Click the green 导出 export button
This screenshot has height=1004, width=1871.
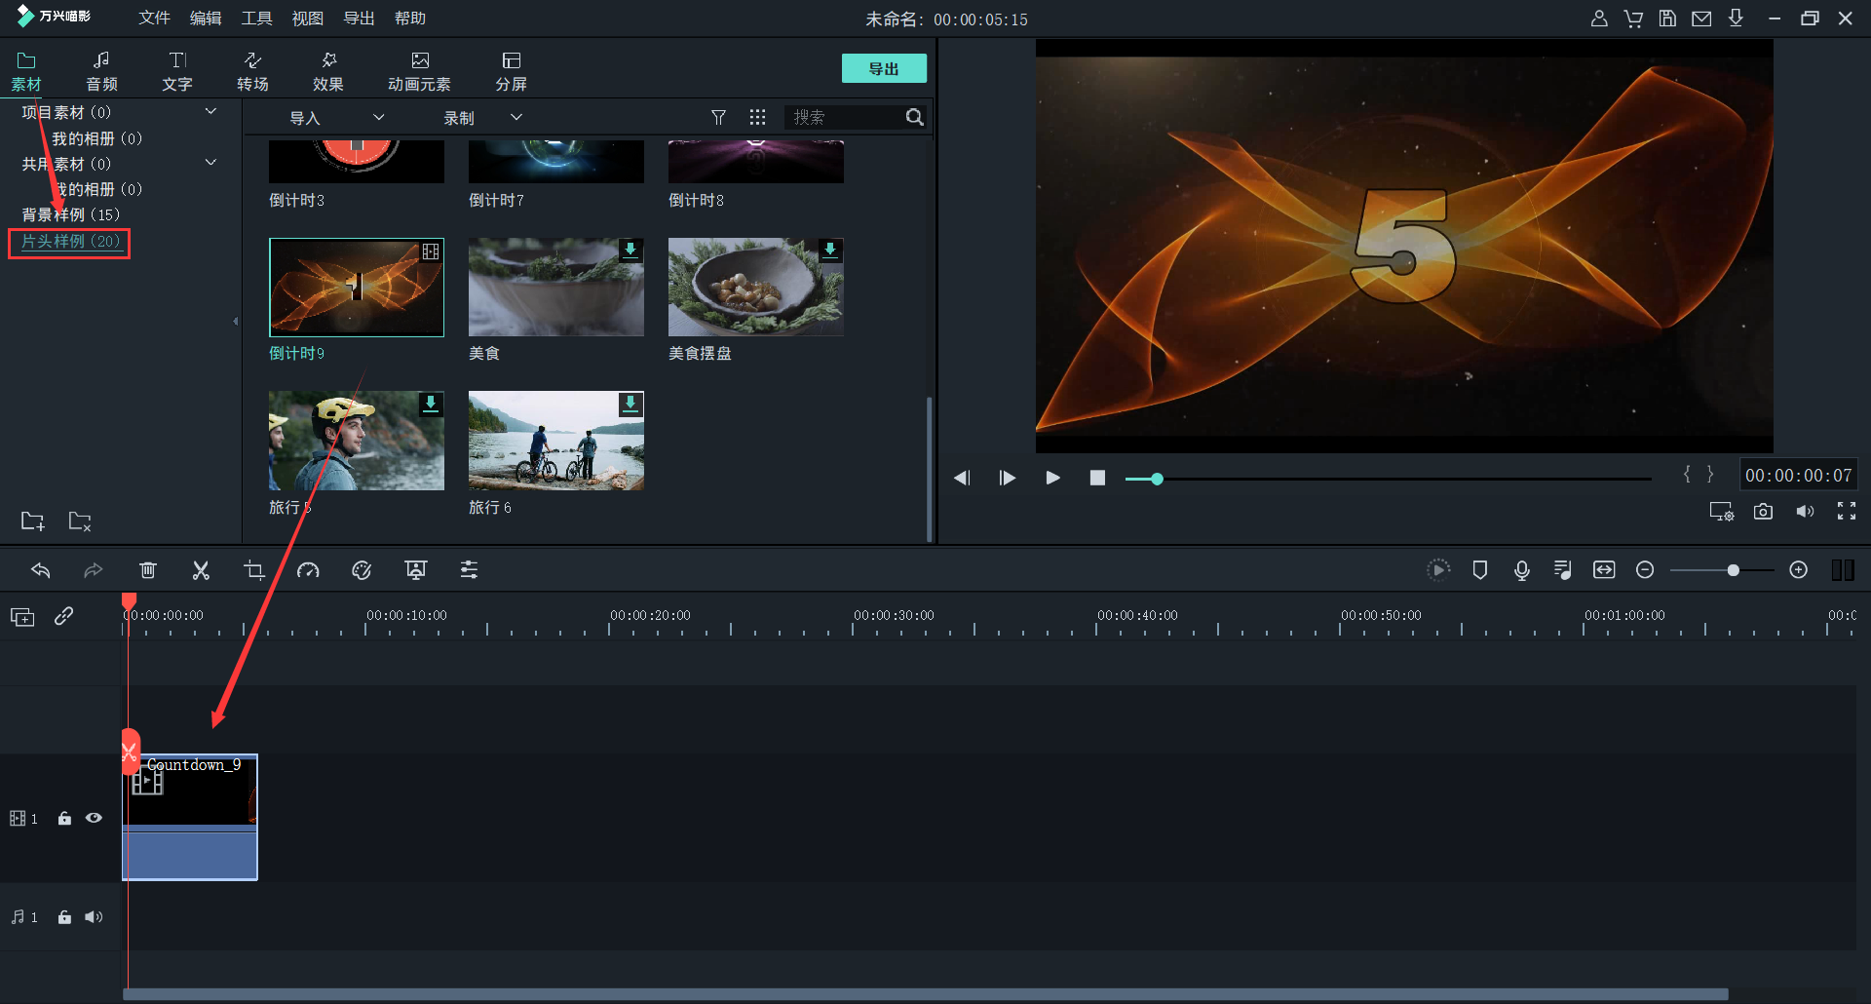[x=883, y=68]
